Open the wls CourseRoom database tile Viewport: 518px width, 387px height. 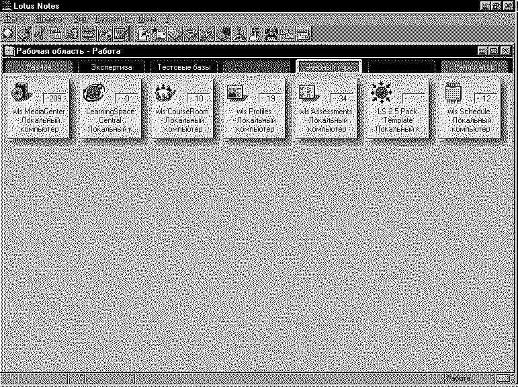point(182,108)
